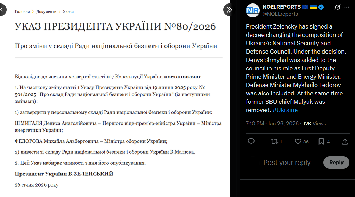Click the EU flag emoji beside NOELREPORTS
The image size is (355, 197).
(305, 7)
